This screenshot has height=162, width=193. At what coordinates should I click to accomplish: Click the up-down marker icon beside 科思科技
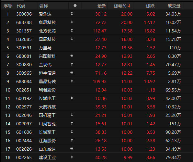tap(72, 22)
